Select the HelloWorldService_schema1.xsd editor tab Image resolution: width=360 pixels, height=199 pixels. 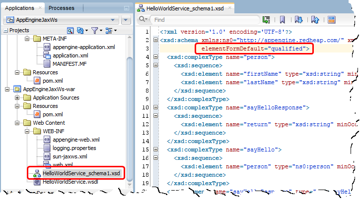[185, 8]
